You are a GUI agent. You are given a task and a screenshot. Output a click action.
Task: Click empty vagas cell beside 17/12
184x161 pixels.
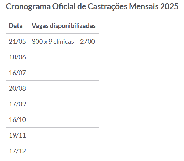pyautogui.click(x=64, y=151)
